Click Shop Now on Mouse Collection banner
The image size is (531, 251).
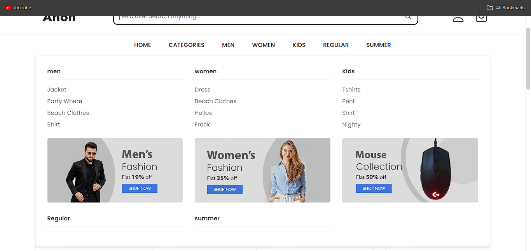pos(374,189)
